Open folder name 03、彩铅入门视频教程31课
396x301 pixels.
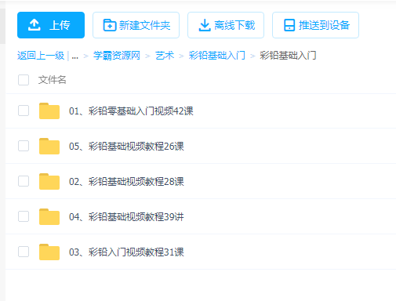pos(126,252)
